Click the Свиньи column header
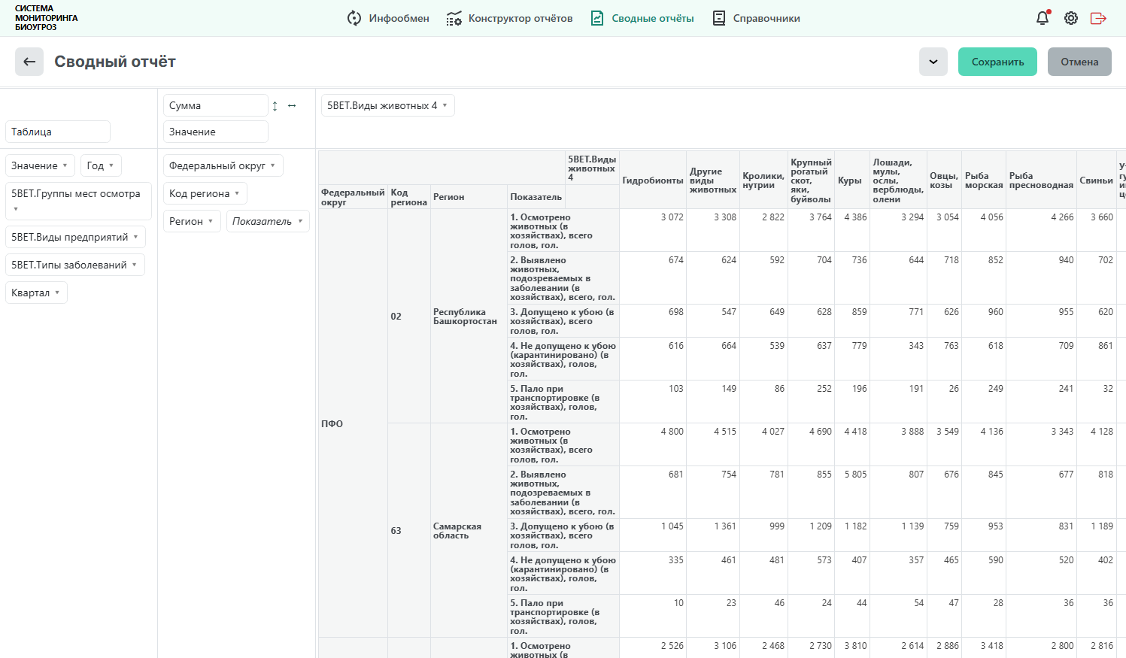This screenshot has height=658, width=1126. (1096, 180)
